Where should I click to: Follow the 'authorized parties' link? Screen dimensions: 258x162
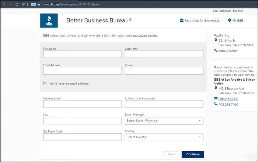(144, 35)
